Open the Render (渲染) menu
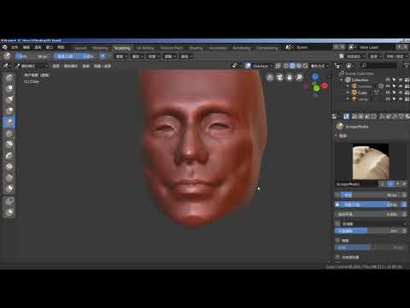Viewport: 410px width, 308px height. [38, 47]
